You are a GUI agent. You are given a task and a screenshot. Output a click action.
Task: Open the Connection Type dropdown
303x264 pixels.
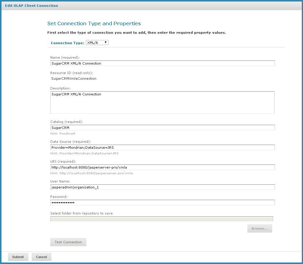click(x=97, y=43)
